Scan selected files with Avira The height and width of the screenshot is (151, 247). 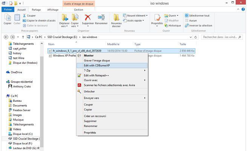[112, 85]
